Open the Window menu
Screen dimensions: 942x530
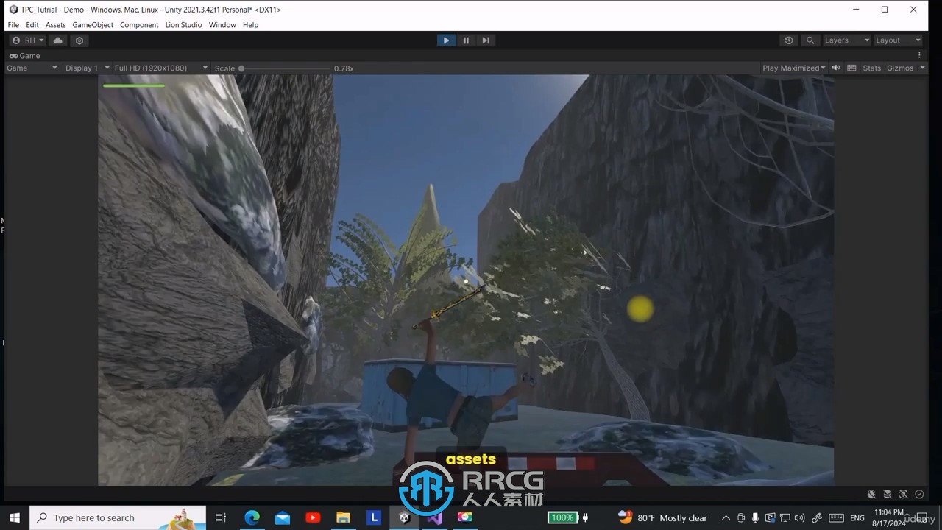pos(222,25)
